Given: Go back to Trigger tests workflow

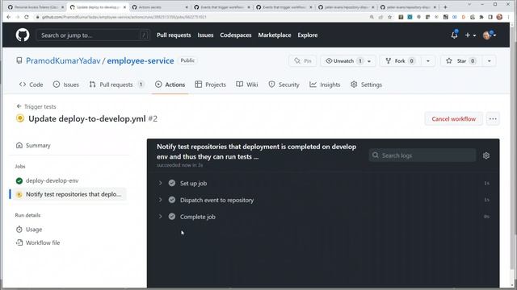Looking at the screenshot, I should pyautogui.click(x=36, y=106).
